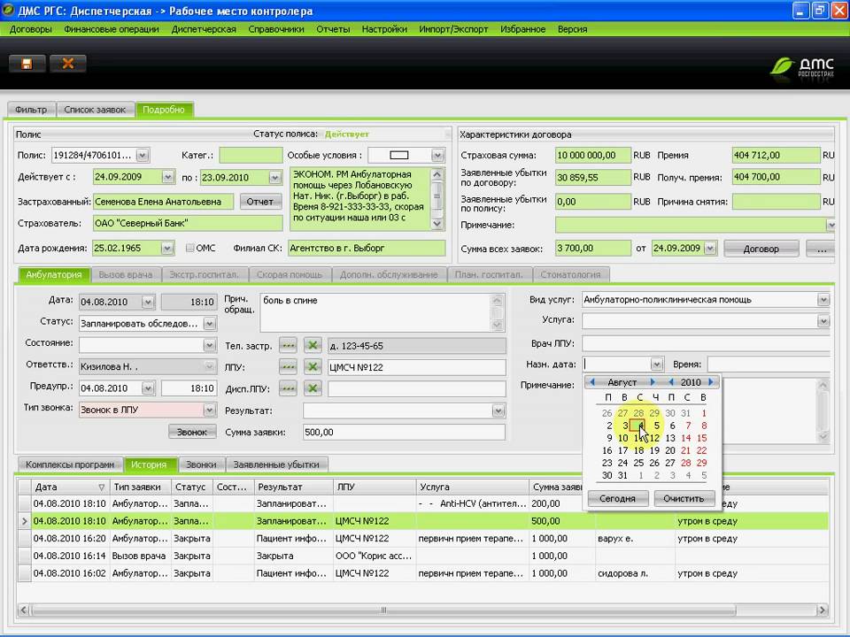Click history cell with сидорова л.
850x637 pixels.
coord(635,573)
